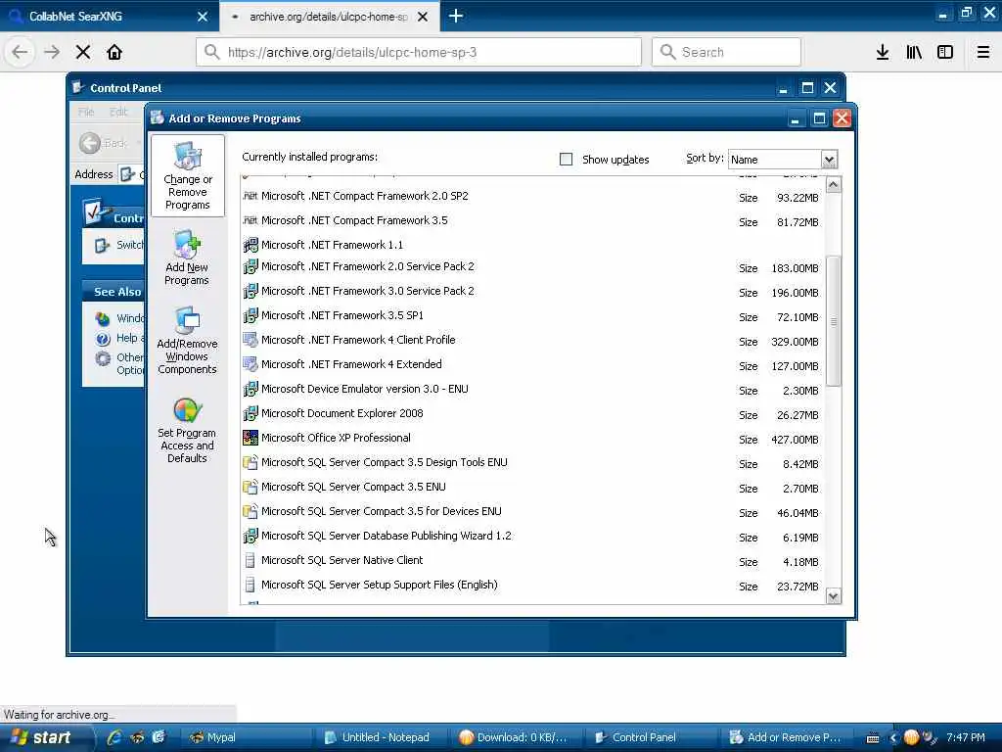
Task: Open Edit menu in Control Panel window
Action: [118, 112]
